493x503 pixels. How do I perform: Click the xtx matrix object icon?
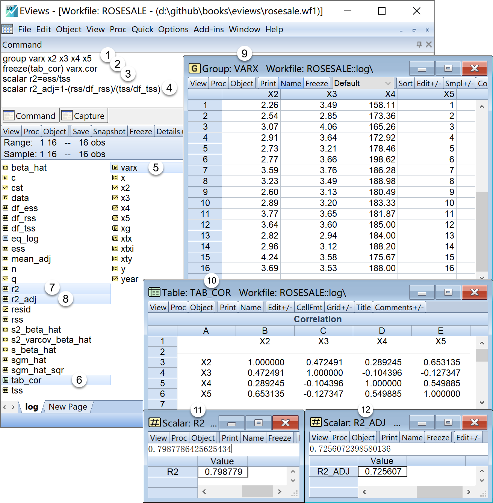[115, 239]
